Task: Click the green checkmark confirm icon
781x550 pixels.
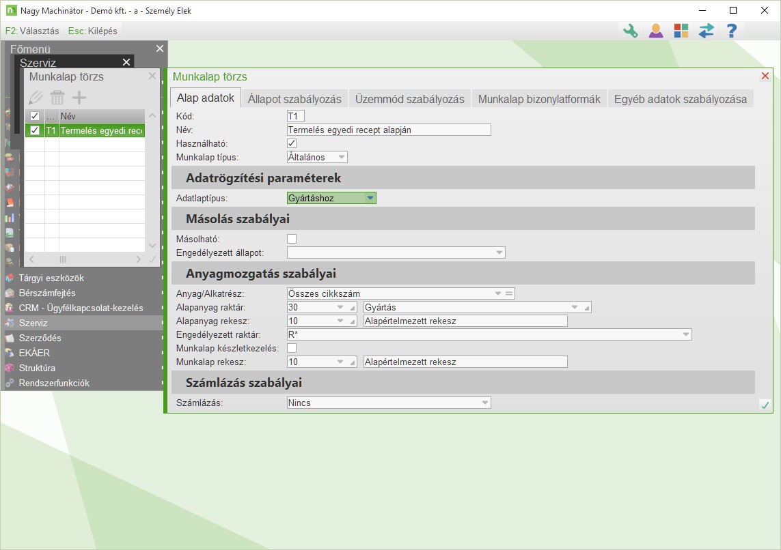Action: (x=765, y=405)
